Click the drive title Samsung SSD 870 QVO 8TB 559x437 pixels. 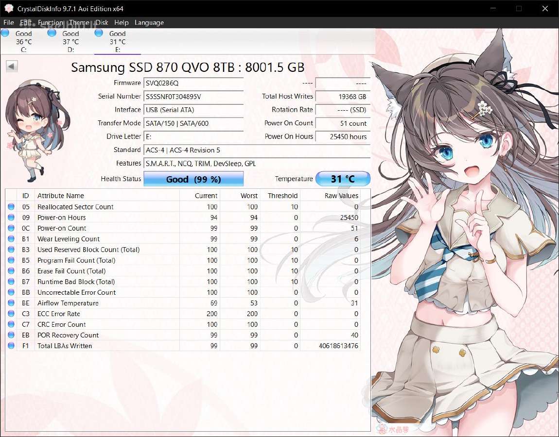188,67
